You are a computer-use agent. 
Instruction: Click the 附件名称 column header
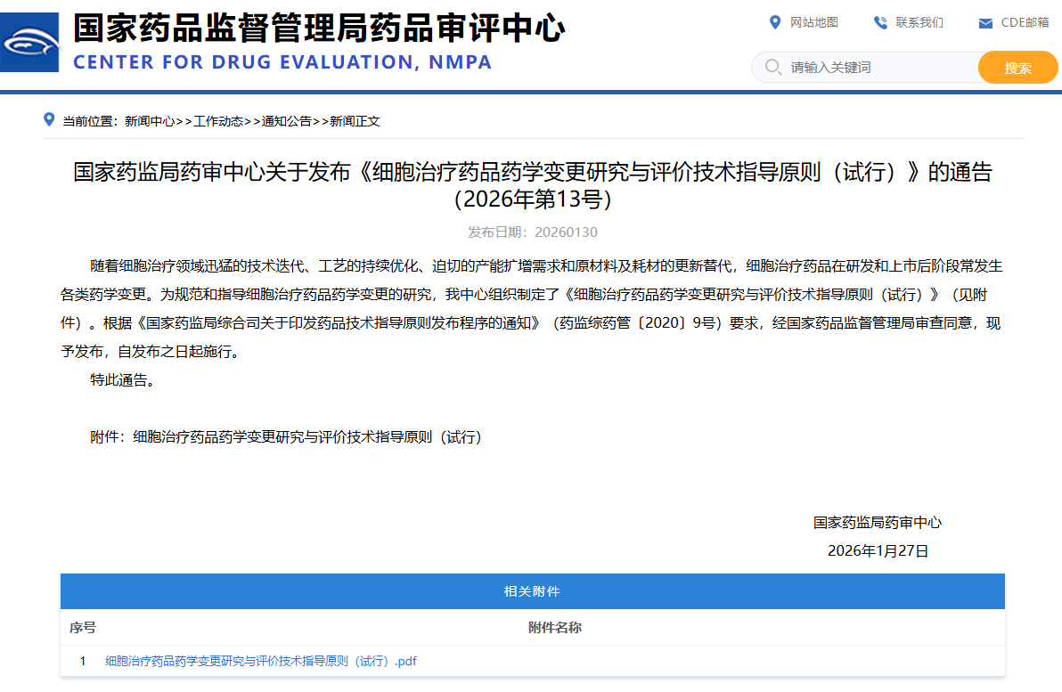pyautogui.click(x=554, y=628)
